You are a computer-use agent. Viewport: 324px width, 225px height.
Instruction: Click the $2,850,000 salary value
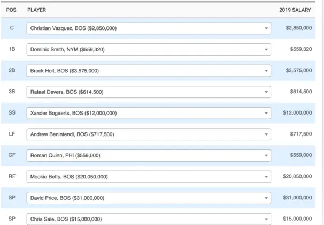299,28
